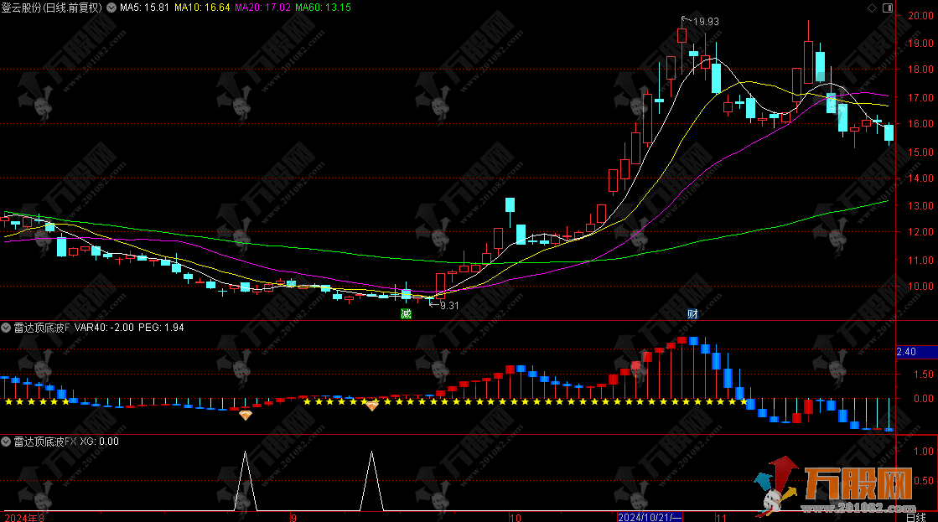Click the 2024/10/21/一 date marker
Image resolution: width=938 pixels, height=522 pixels.
click(650, 517)
